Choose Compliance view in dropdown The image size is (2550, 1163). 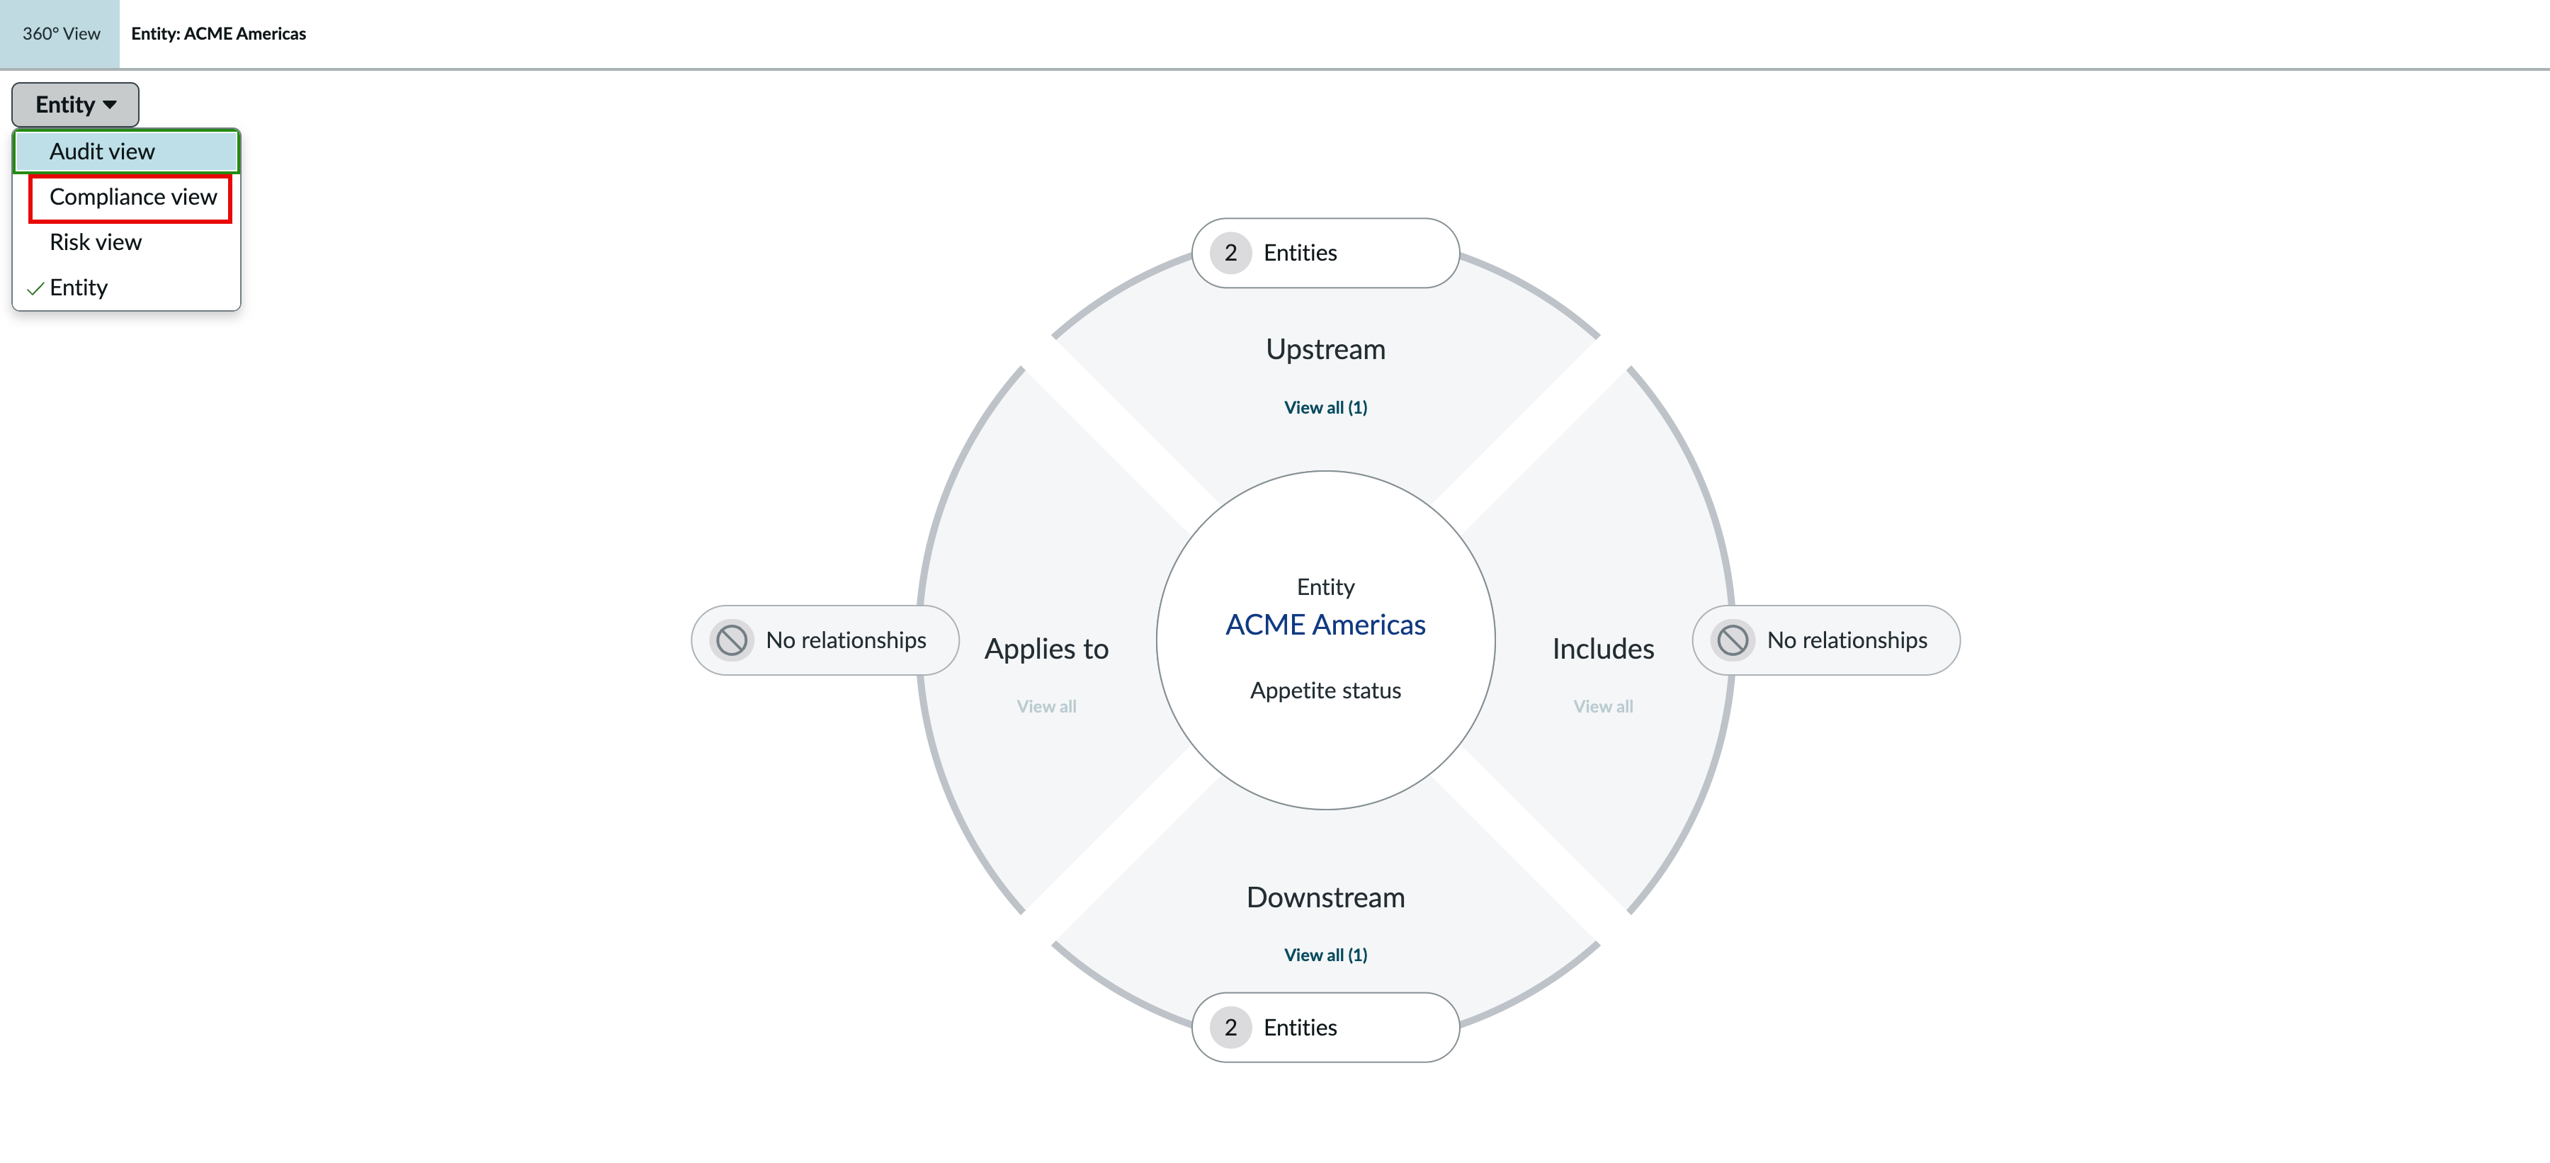[127, 197]
